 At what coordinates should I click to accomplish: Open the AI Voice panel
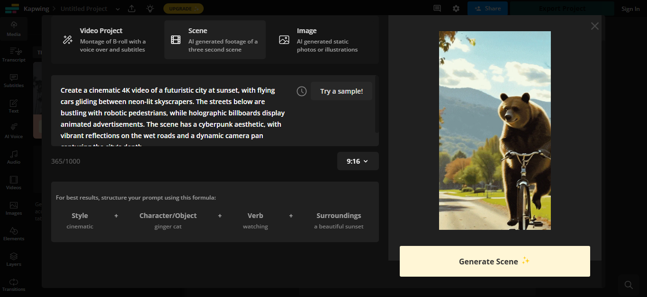pos(14,131)
